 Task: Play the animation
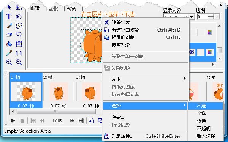coord(13,121)
